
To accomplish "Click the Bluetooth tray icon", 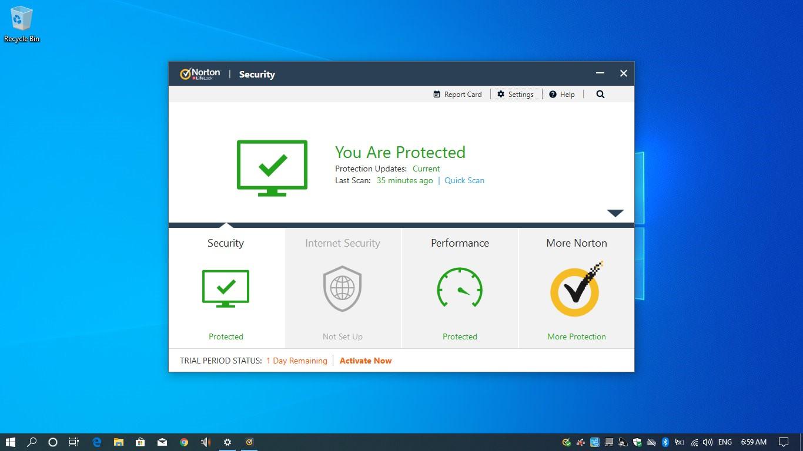I will point(665,442).
